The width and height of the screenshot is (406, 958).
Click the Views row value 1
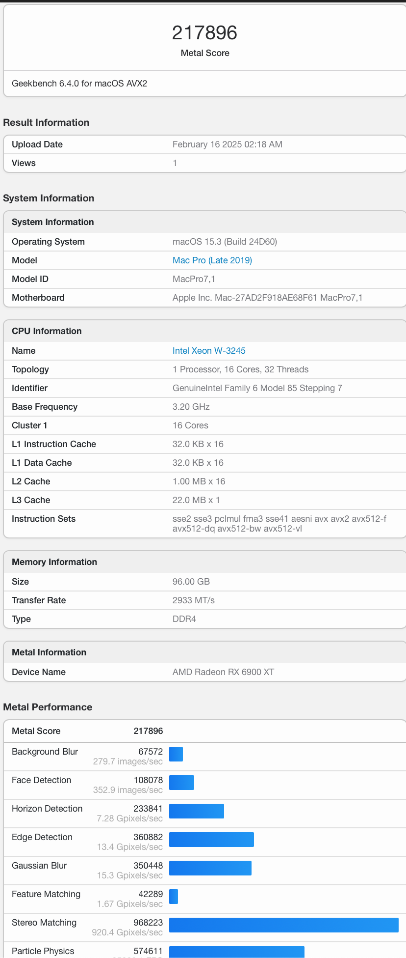click(x=175, y=163)
